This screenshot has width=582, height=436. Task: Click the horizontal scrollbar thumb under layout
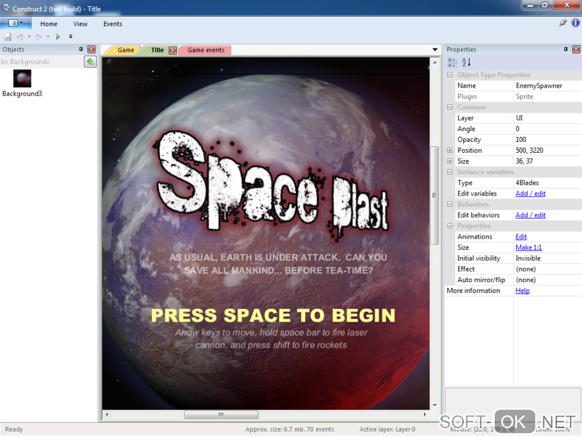pos(221,415)
